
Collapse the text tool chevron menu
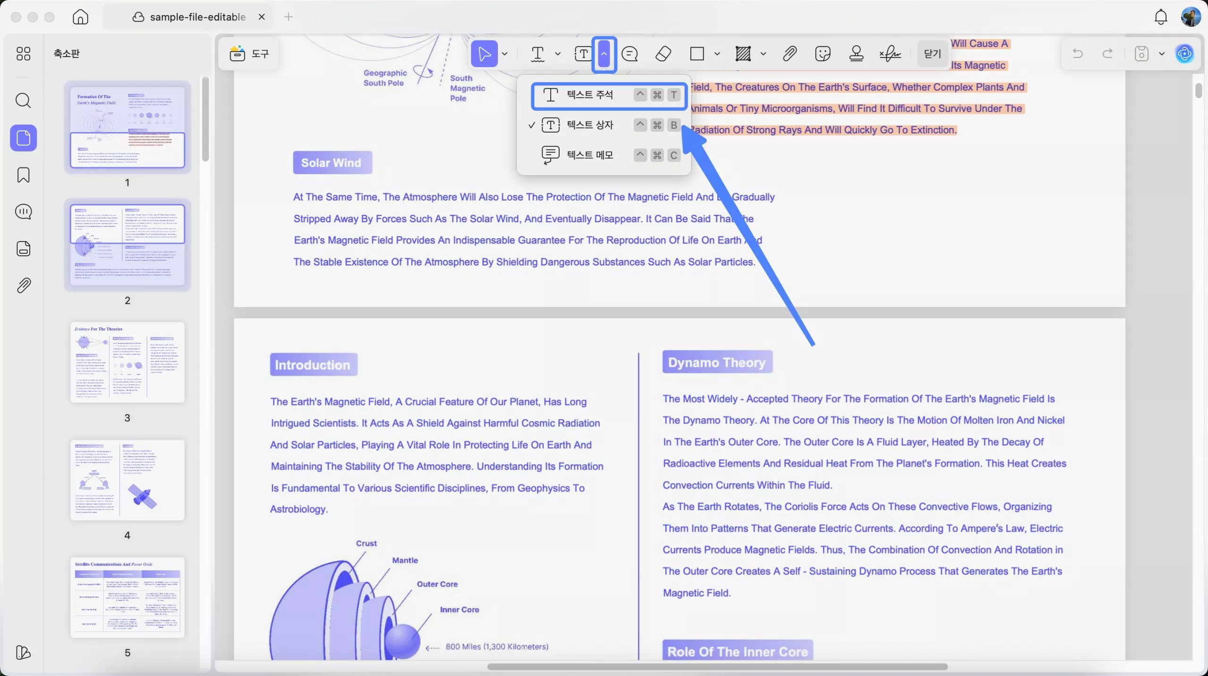(604, 54)
